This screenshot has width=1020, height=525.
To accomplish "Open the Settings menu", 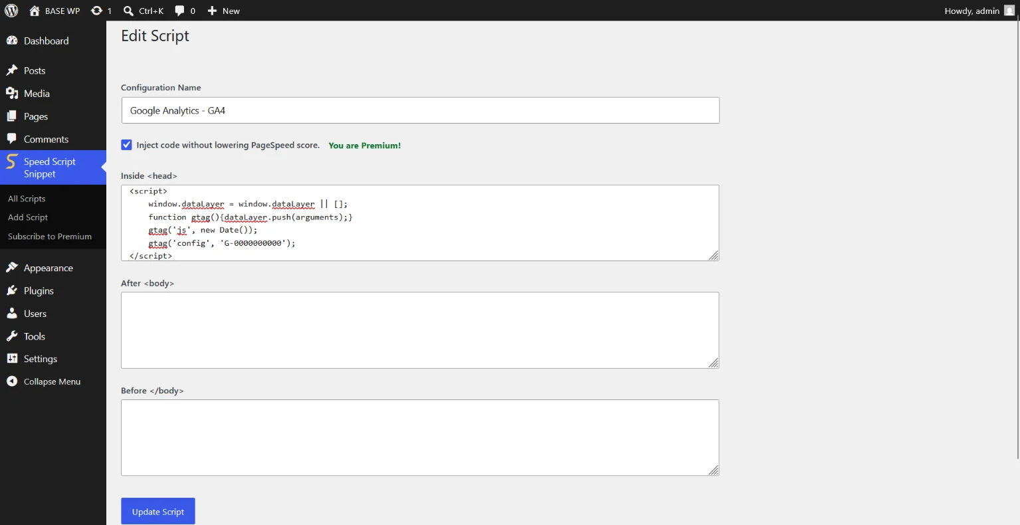I will (x=53, y=359).
